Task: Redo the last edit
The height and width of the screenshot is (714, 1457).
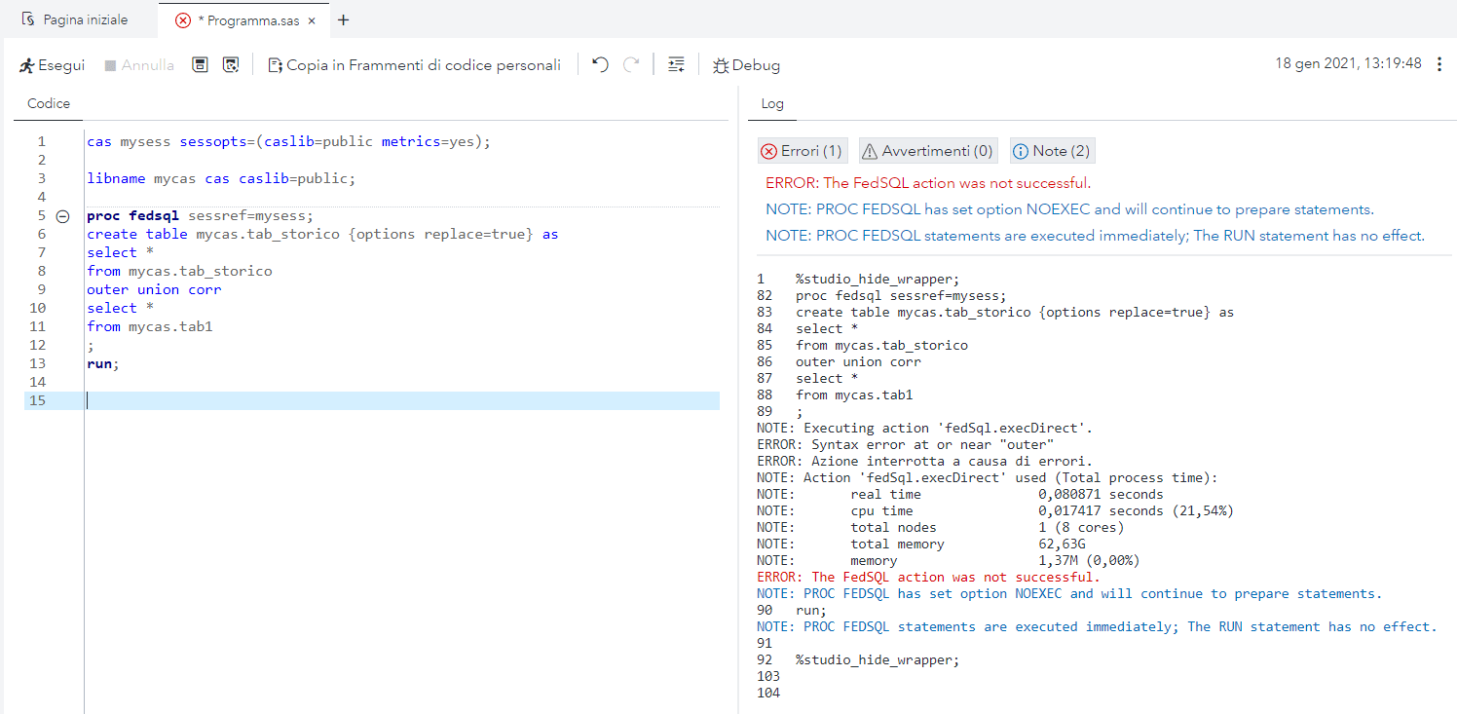Action: tap(631, 64)
